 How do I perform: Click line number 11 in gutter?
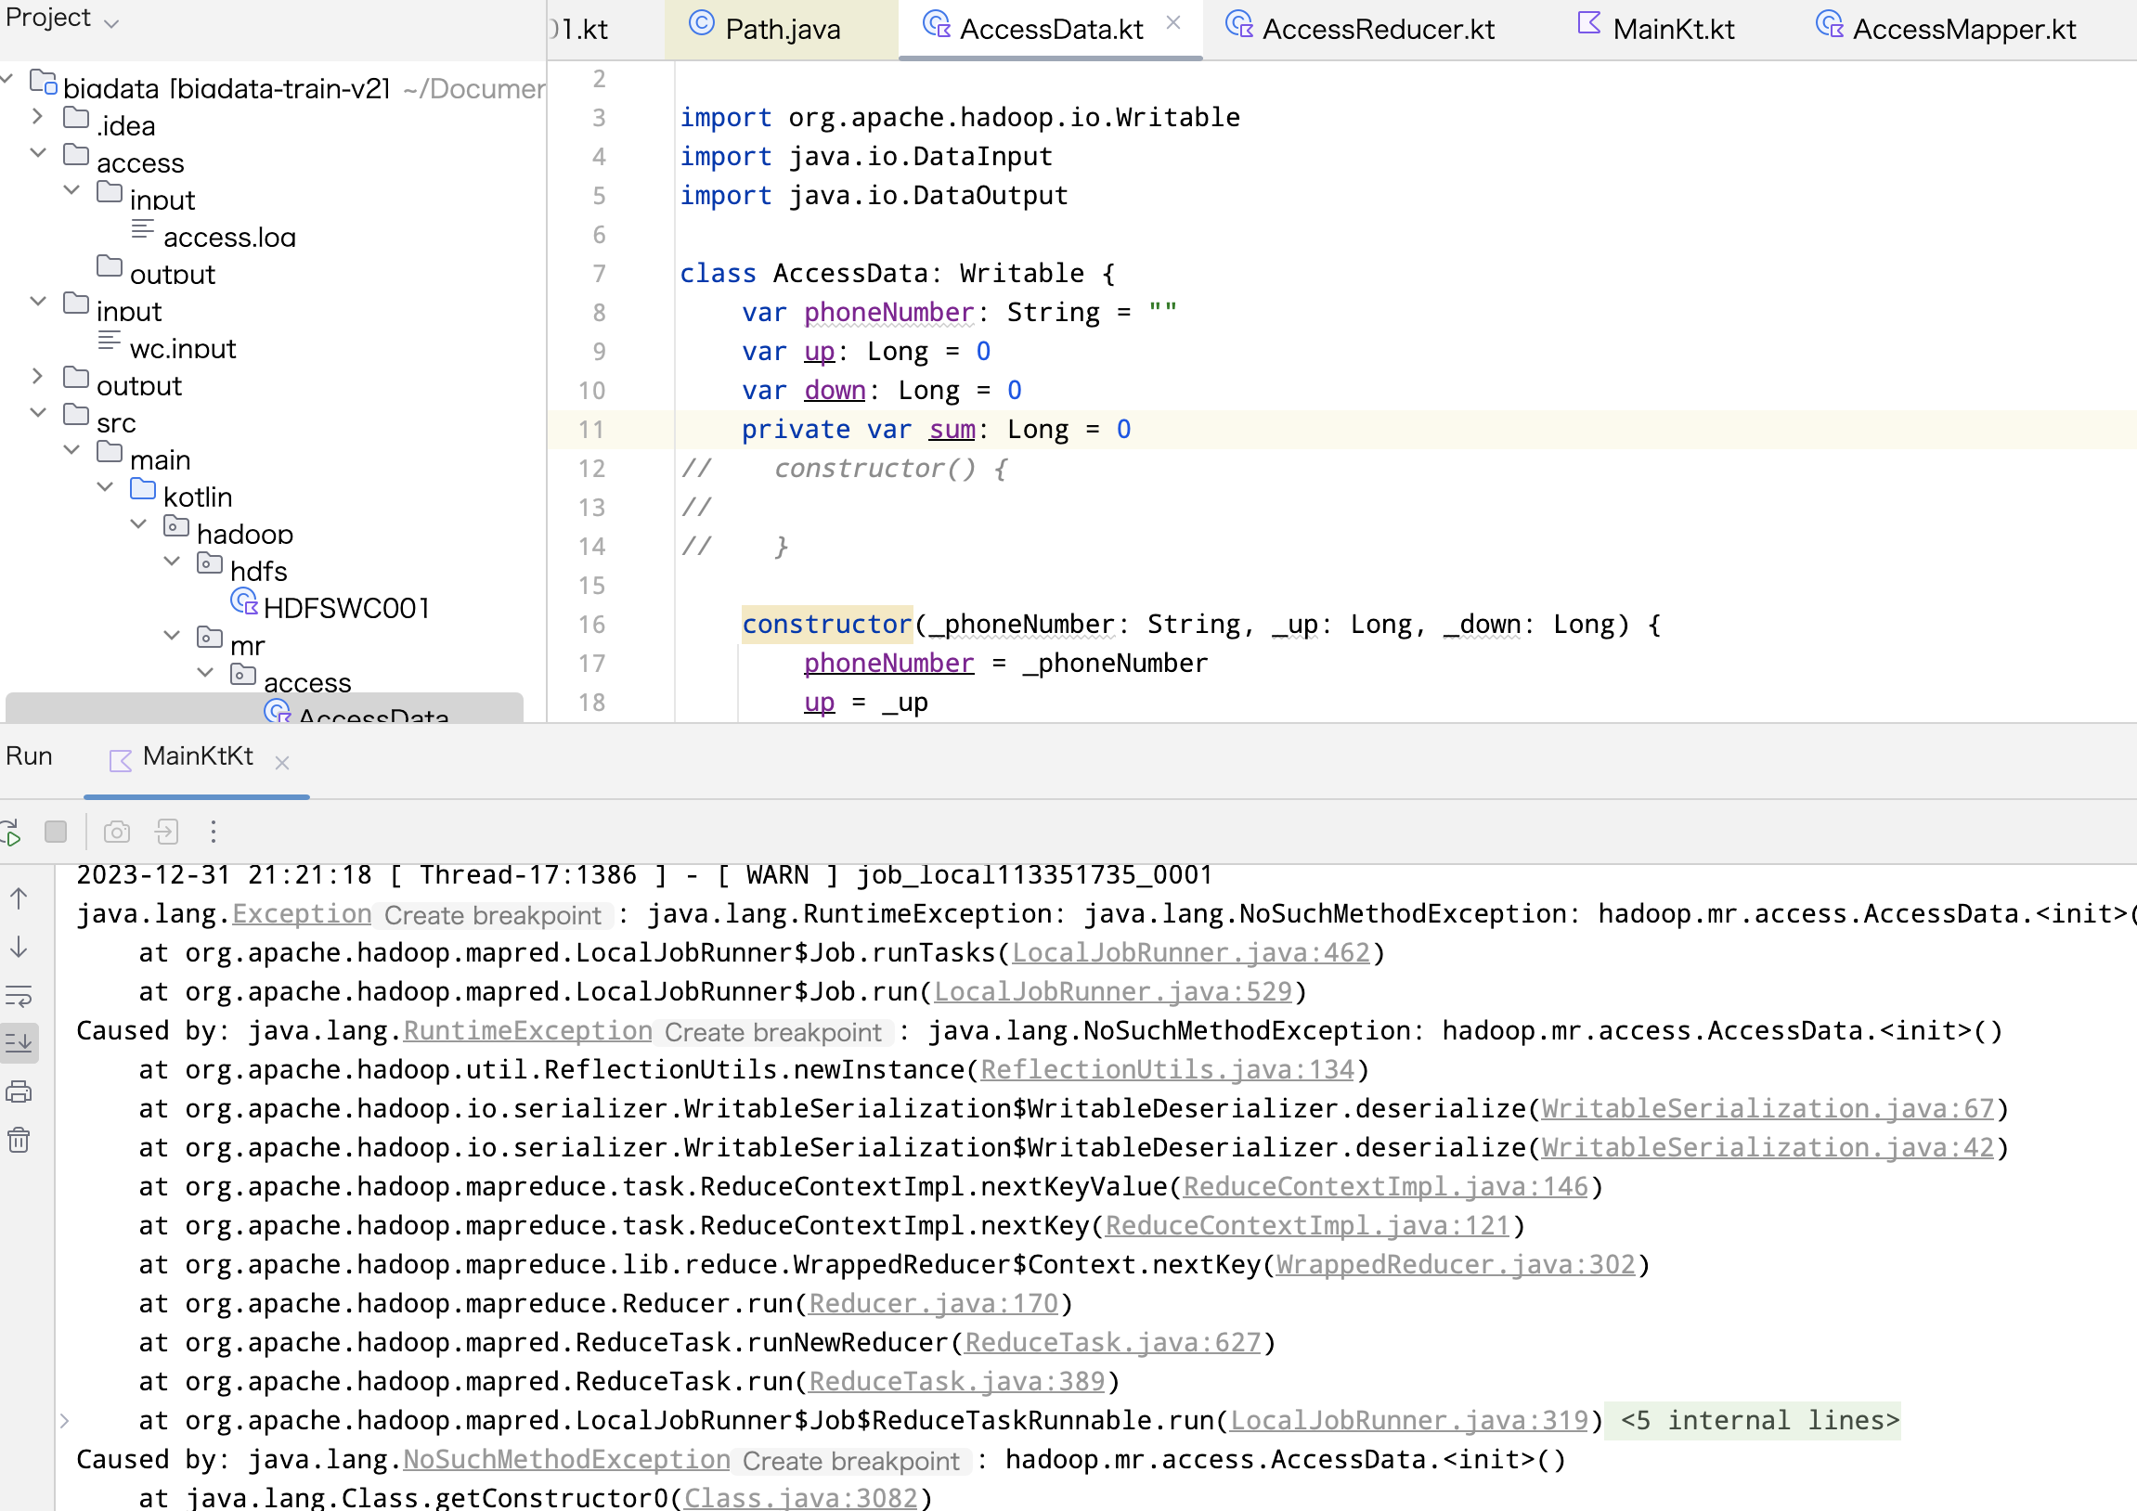pyautogui.click(x=592, y=430)
